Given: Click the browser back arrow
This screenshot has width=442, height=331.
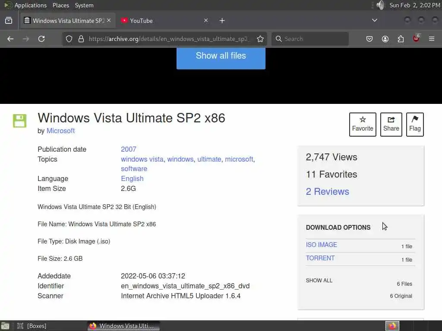Looking at the screenshot, I should (10, 39).
